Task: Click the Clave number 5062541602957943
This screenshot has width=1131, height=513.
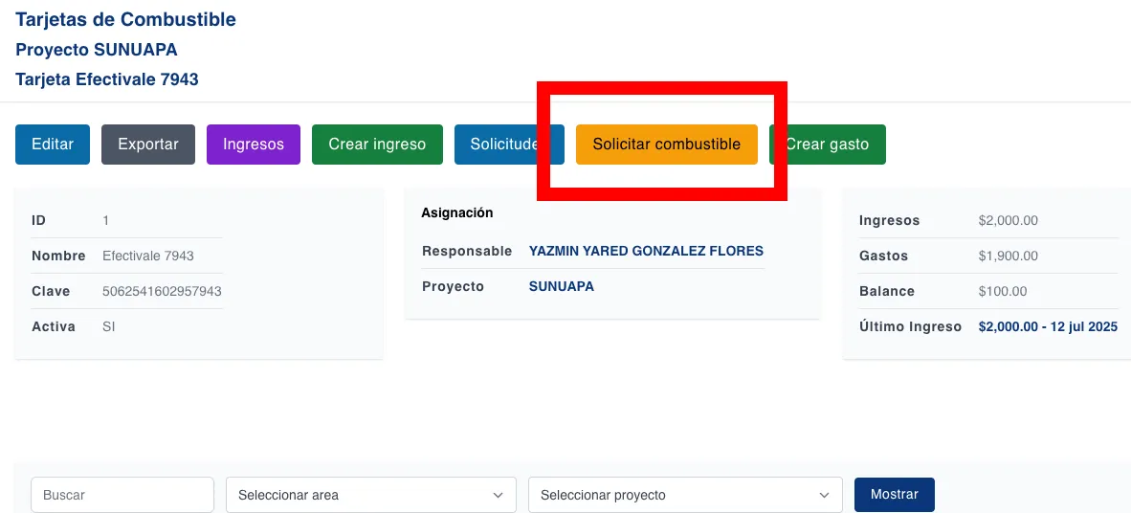Action: click(x=162, y=291)
